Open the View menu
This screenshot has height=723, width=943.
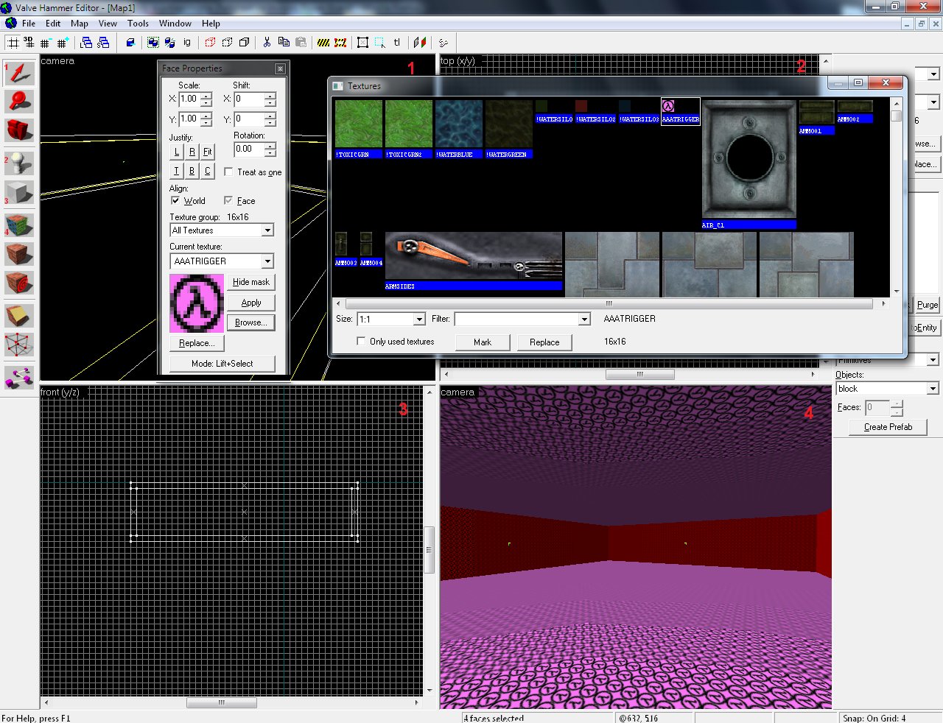tap(108, 24)
